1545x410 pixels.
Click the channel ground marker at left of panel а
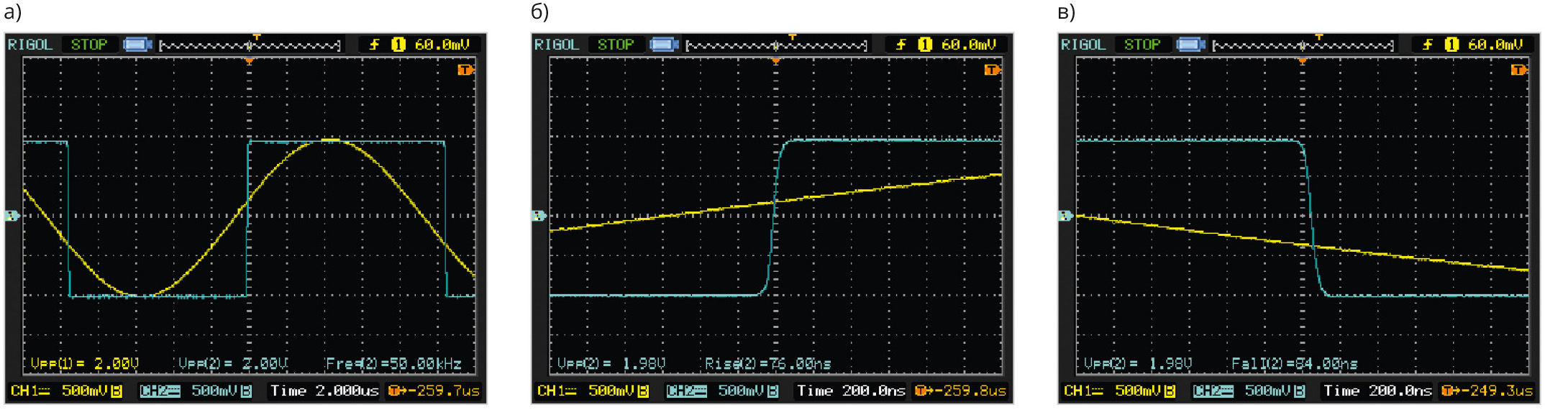pos(12,216)
